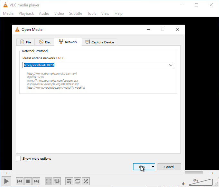Screen dimensions: 219x187
Task: Click the Play button in dialog
Action: [x=142, y=167]
